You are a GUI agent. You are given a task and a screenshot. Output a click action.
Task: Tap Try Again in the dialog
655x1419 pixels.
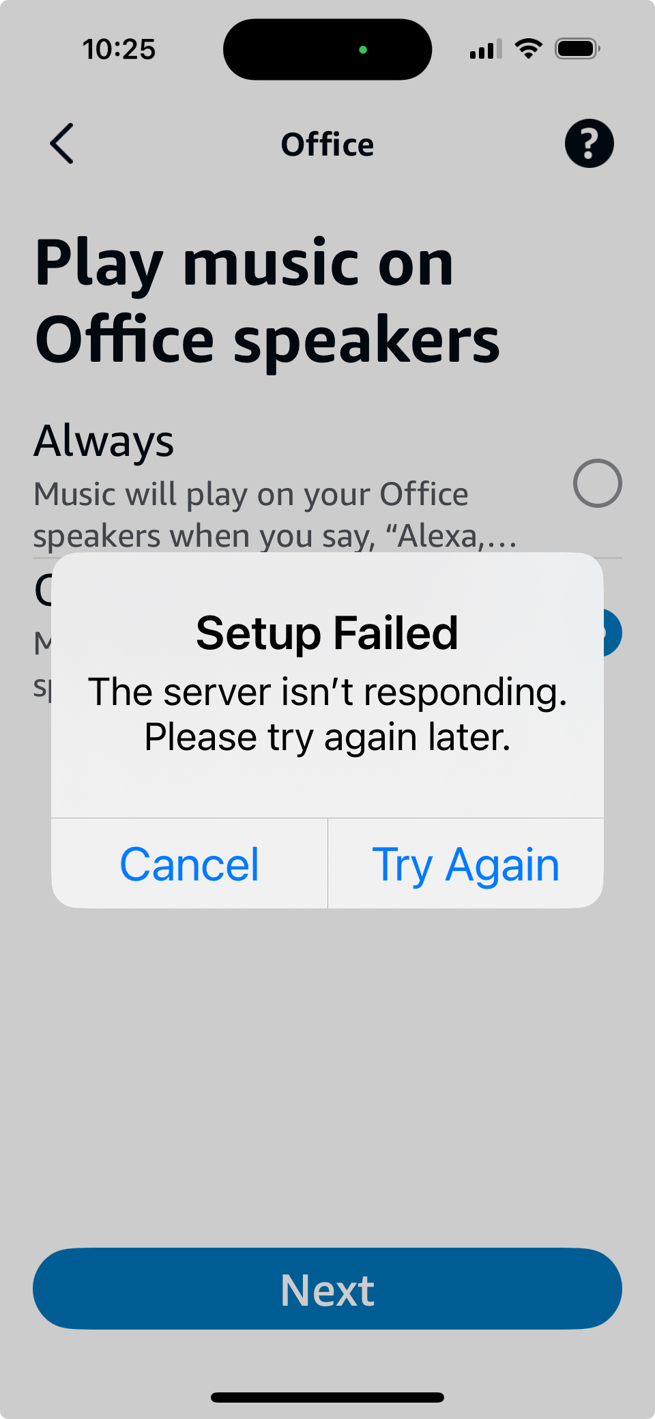coord(466,863)
